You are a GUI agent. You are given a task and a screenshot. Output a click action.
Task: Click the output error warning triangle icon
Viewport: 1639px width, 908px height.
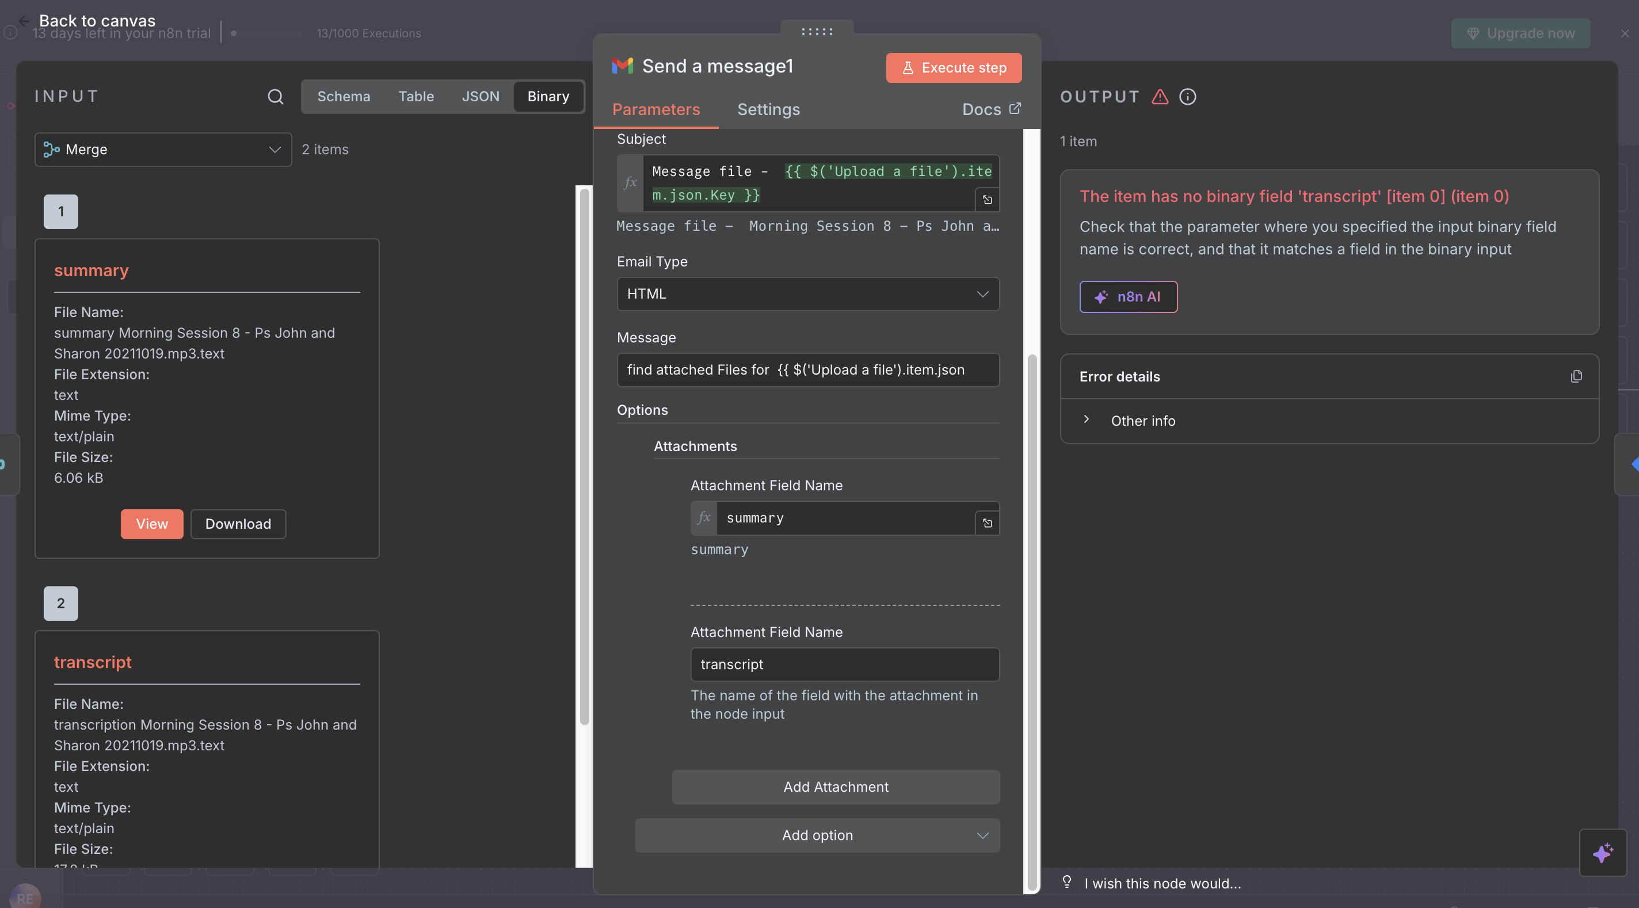1160,97
